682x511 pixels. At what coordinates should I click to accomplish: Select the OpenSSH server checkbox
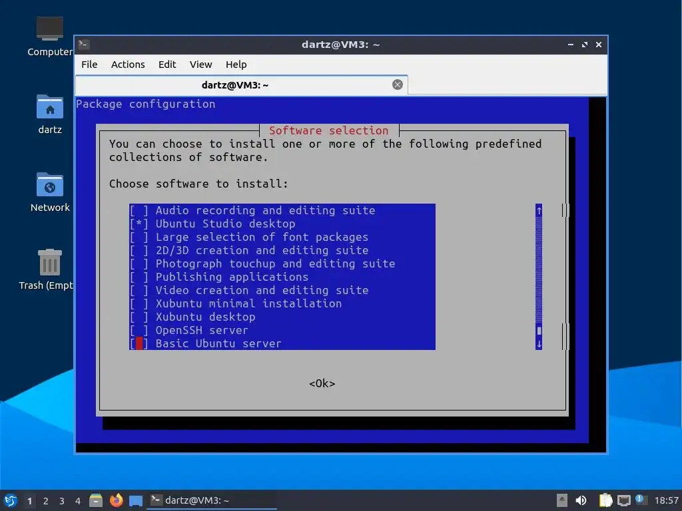(x=139, y=330)
